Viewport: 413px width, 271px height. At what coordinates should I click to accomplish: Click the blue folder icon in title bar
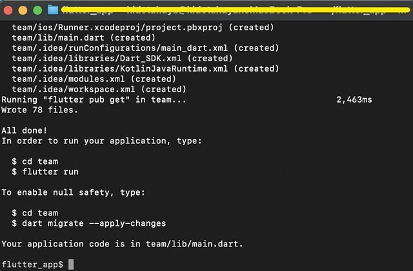pos(53,10)
